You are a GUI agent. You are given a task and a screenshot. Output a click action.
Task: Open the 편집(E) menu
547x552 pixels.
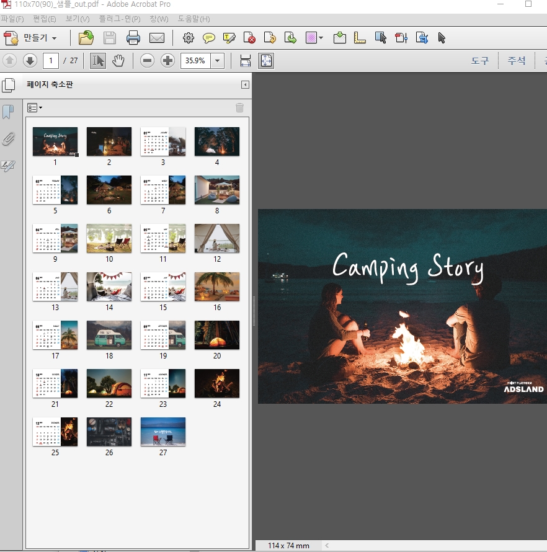45,19
